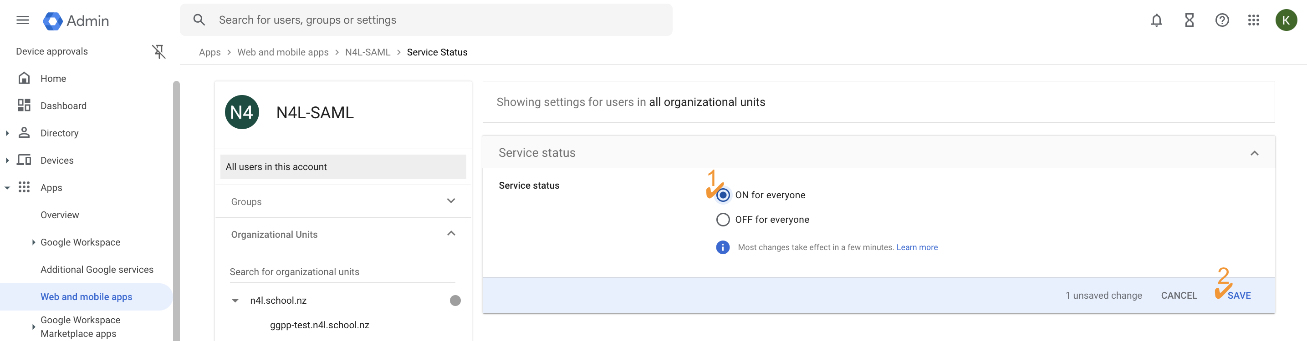Open Dashboard in the sidebar
1307x341 pixels.
[63, 106]
